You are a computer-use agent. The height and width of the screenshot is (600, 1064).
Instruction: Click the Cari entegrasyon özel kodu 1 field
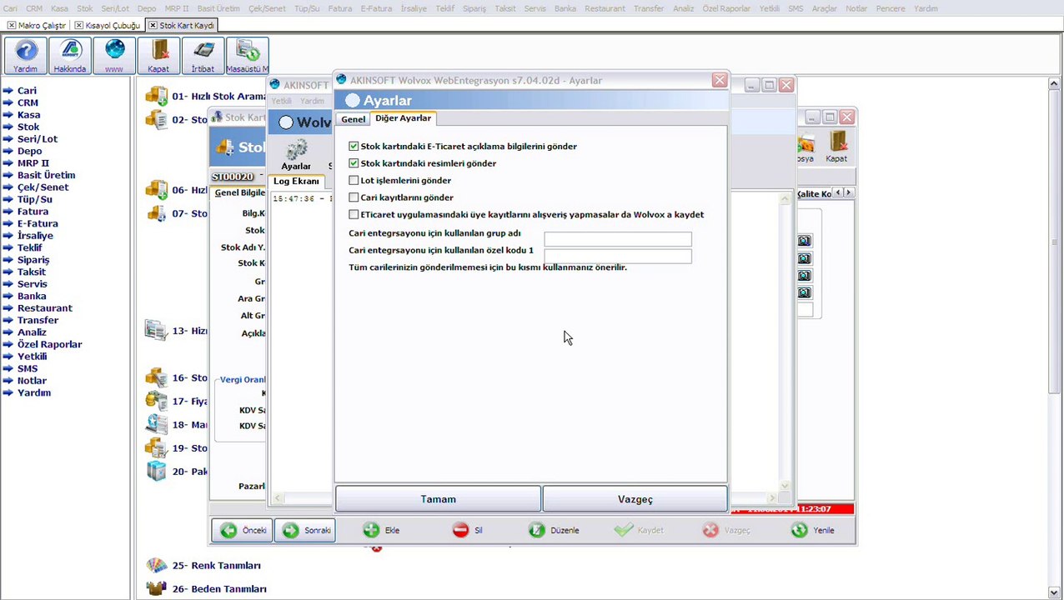pos(617,255)
